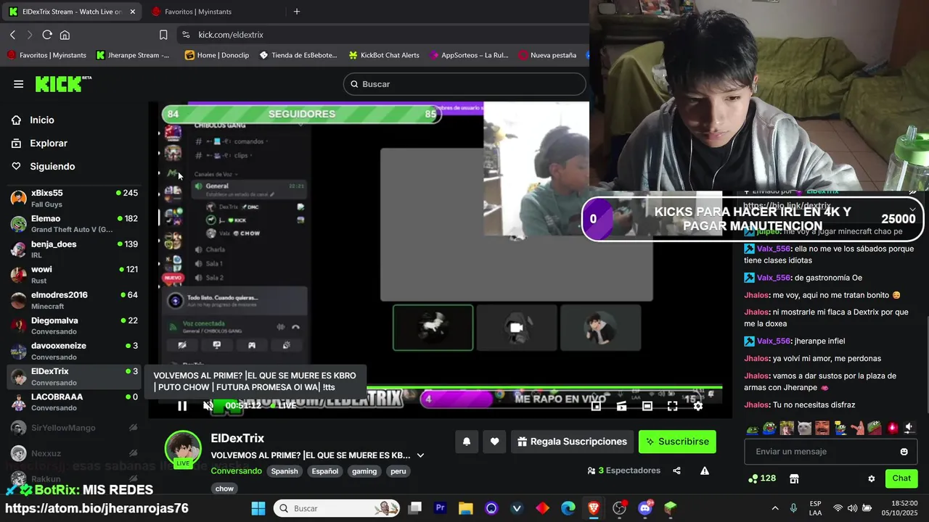Viewport: 929px width, 522px height.
Task: Insert the Patrick emote
Action: point(857,428)
